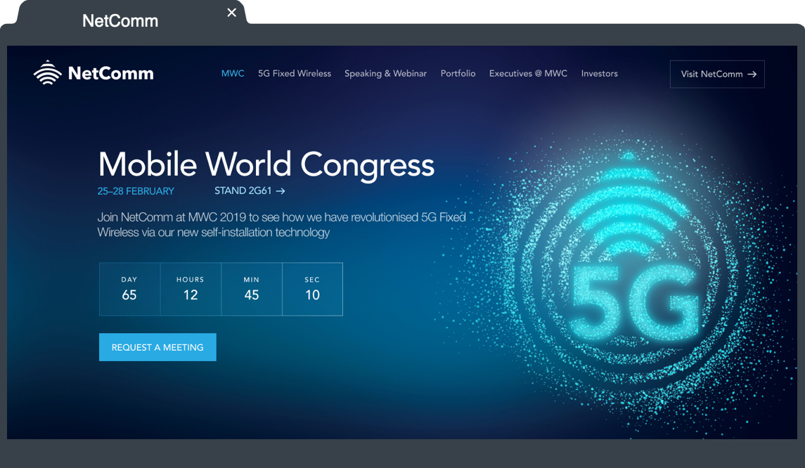Click the HOURS 12 countdown box
The image size is (805, 468).
click(x=191, y=289)
